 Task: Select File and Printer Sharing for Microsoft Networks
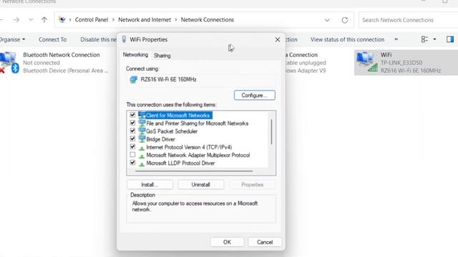point(198,124)
